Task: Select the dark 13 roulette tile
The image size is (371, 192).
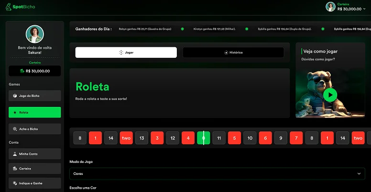Action: [142, 138]
